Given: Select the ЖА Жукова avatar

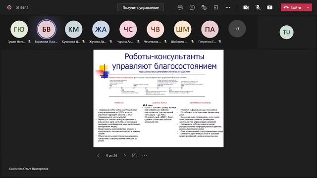Looking at the screenshot, I should click(101, 29).
